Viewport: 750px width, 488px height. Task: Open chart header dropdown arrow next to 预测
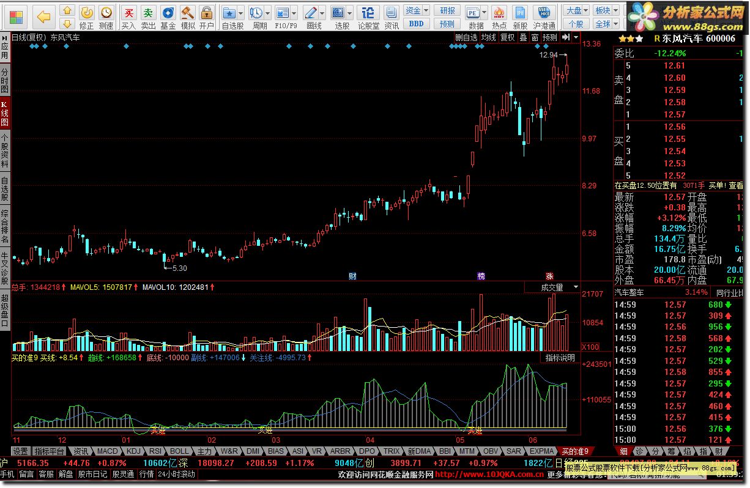point(576,37)
